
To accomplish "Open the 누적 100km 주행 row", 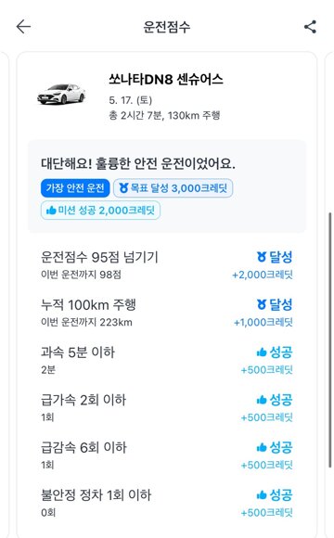I will point(167,313).
